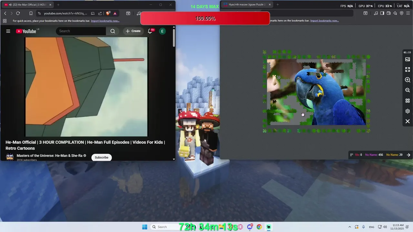Bookmark the YouTube page
Screen dimensions: 413x232
31,13
